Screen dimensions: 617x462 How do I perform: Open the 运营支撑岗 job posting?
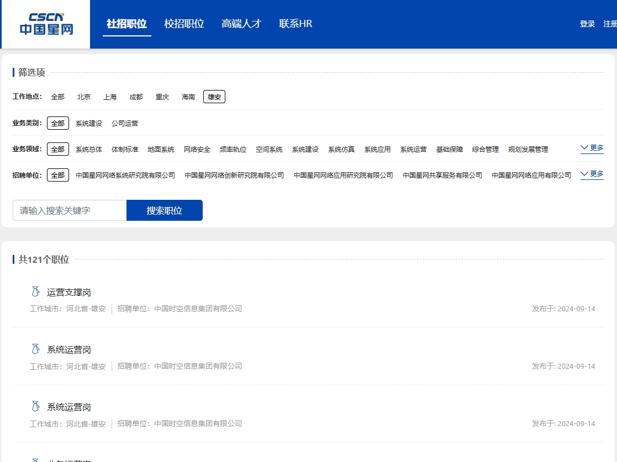[69, 292]
